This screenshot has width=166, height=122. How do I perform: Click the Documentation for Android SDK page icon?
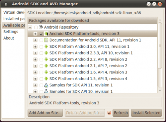click(46, 40)
